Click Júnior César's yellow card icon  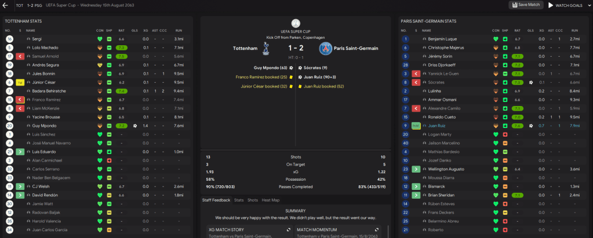point(20,82)
